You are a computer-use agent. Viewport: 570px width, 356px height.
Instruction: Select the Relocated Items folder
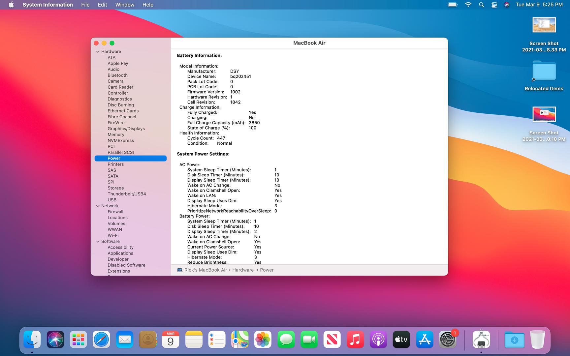tap(544, 76)
